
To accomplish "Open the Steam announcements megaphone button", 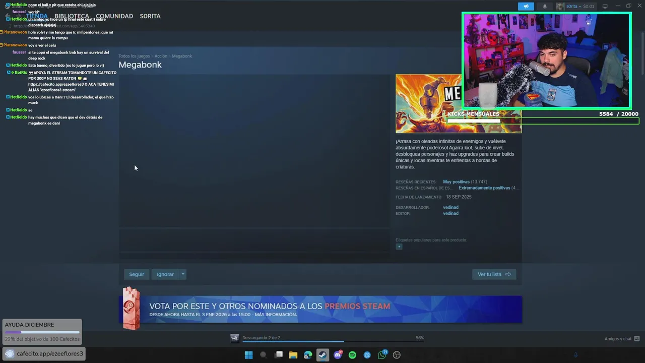I will (526, 6).
